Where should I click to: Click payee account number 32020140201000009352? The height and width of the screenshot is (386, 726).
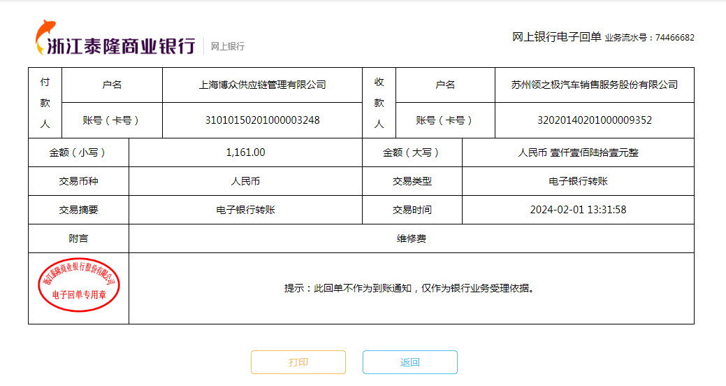click(x=594, y=120)
